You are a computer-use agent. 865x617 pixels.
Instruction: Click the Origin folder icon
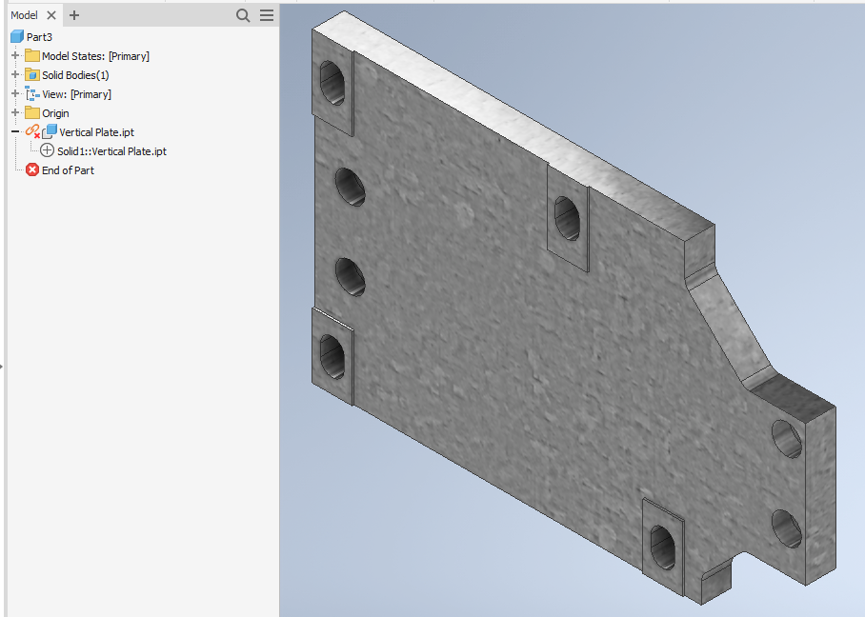pos(30,112)
